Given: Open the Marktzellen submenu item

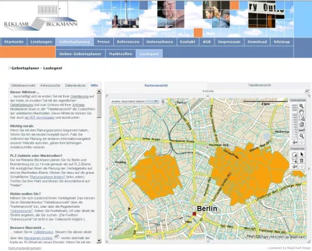Looking at the screenshot, I should [121, 54].
